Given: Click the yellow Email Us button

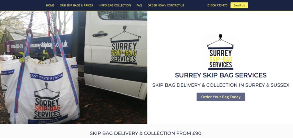Looking at the screenshot, I should coord(239,5).
